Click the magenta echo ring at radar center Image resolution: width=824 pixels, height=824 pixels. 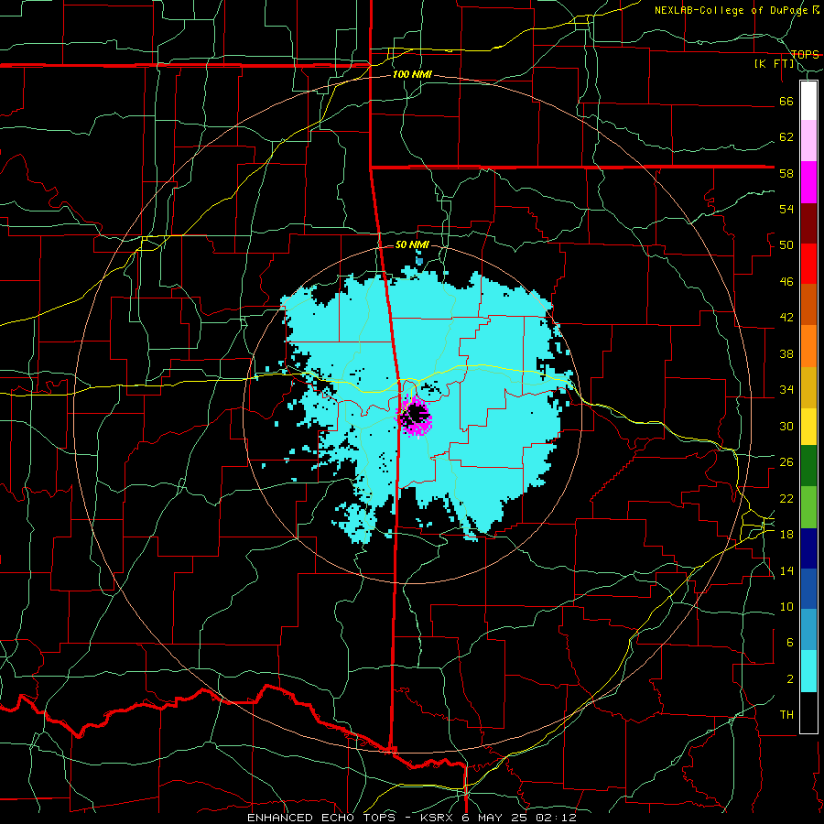(x=414, y=417)
